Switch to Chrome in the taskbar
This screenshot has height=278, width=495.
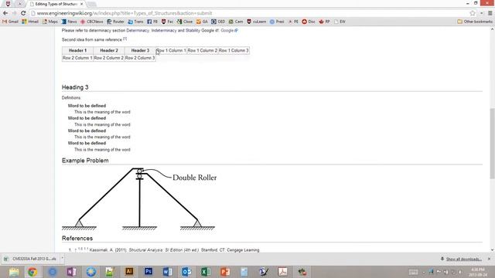tap(32, 272)
